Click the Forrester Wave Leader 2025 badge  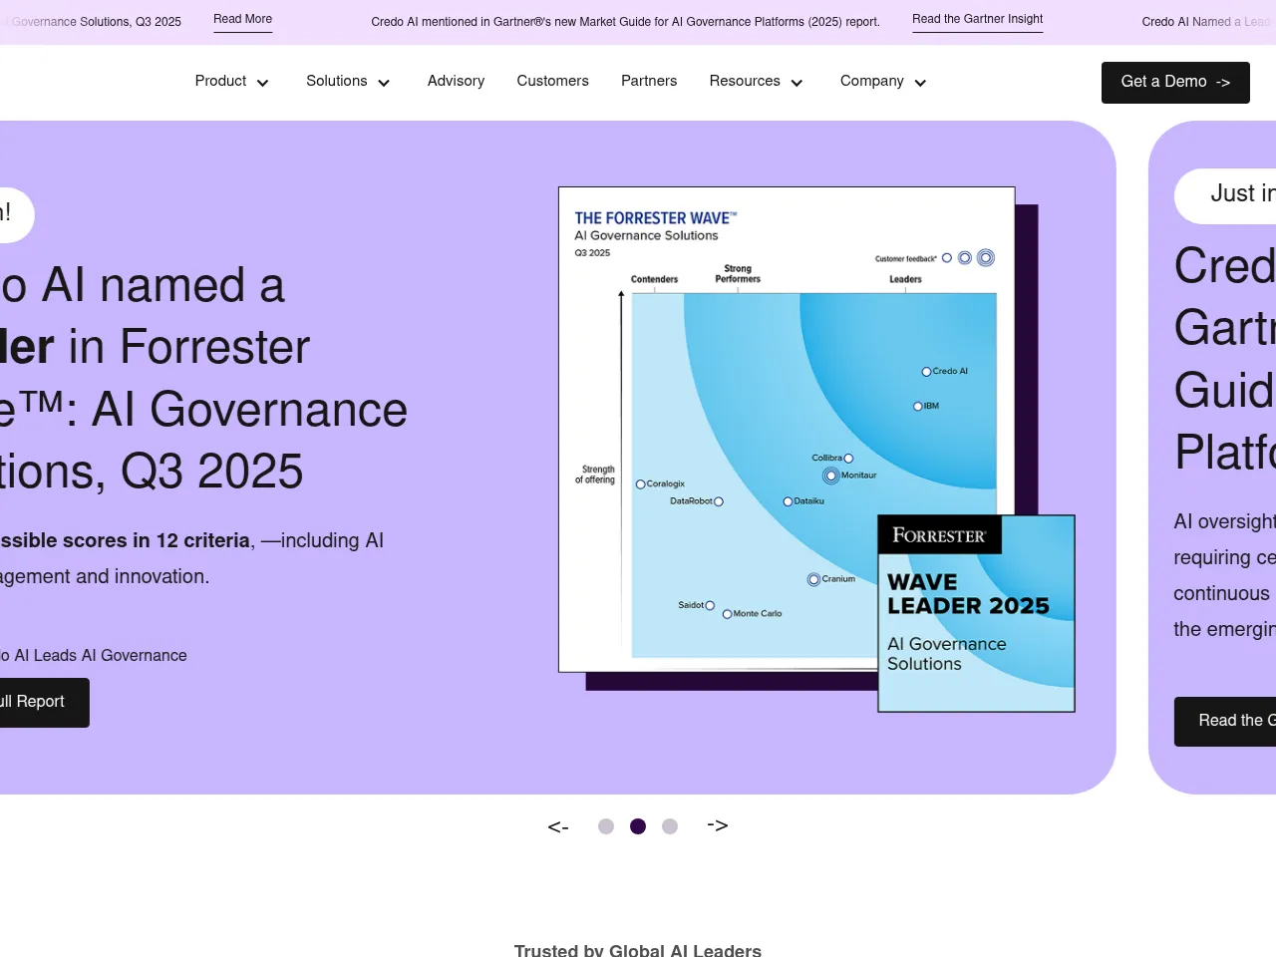pyautogui.click(x=976, y=613)
